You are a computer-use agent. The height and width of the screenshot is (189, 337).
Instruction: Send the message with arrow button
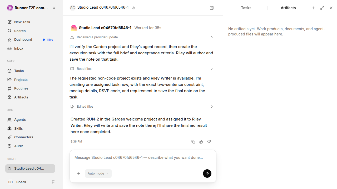coord(207,174)
